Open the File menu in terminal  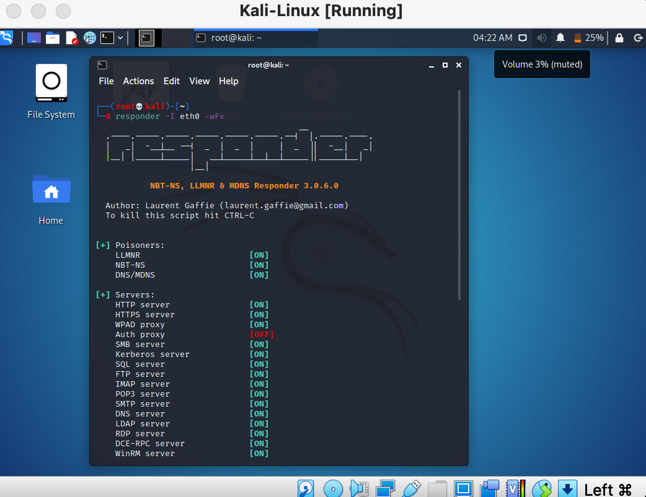tap(106, 81)
